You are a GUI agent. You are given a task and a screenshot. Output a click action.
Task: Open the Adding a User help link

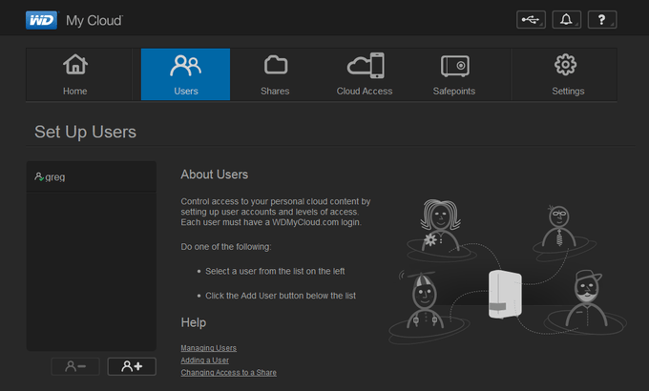point(205,360)
